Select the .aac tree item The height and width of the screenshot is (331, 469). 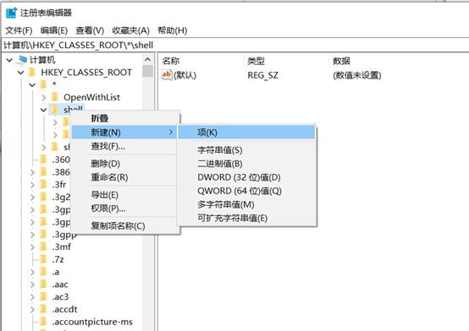pos(60,285)
